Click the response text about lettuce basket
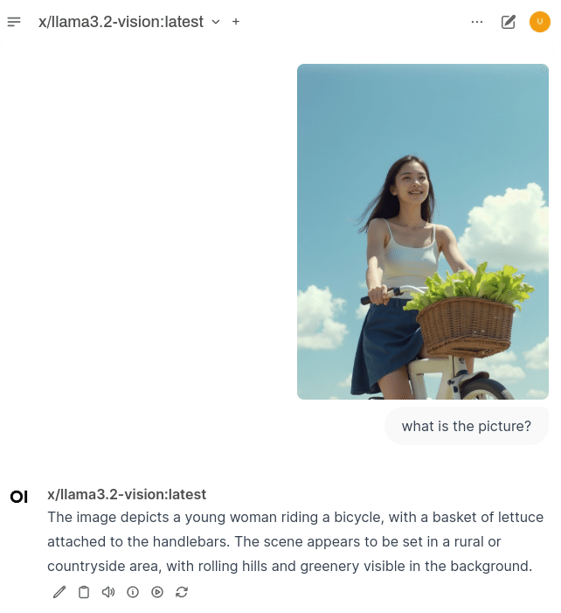This screenshot has height=613, width=561. click(295, 541)
